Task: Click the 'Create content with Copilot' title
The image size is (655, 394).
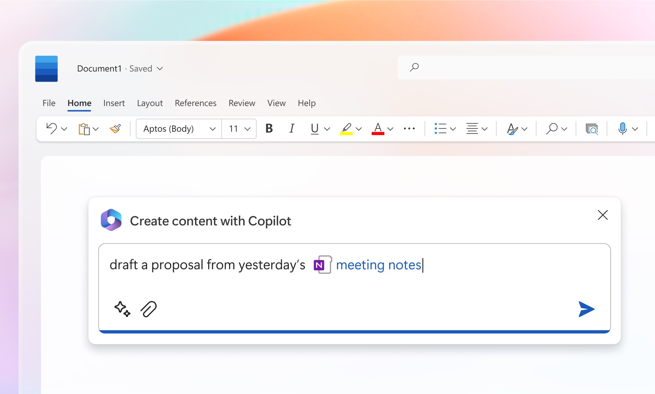Action: (x=210, y=221)
